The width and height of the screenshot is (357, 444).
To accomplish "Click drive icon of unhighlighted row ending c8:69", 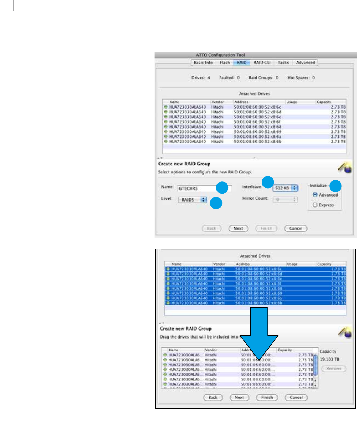I will click(x=166, y=132).
